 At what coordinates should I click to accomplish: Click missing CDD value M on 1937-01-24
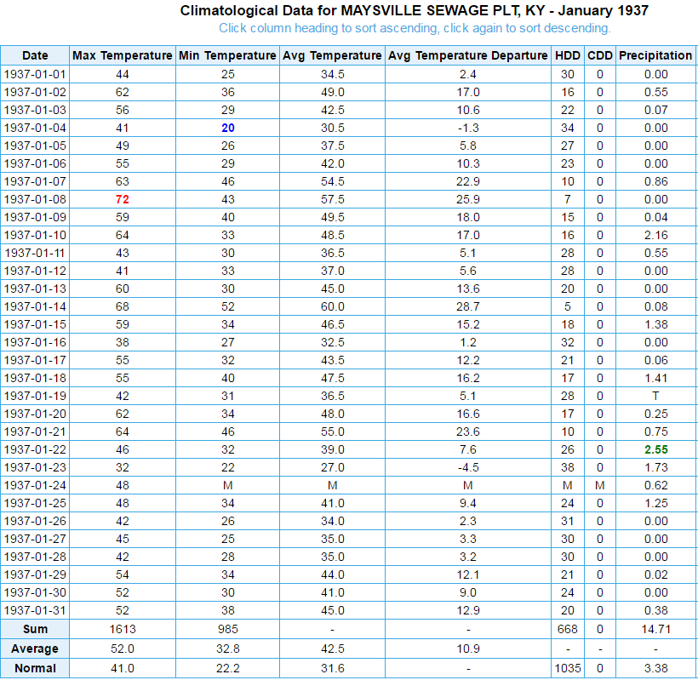coord(600,485)
